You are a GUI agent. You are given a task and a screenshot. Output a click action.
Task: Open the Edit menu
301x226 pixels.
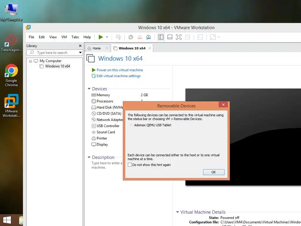tap(42, 37)
